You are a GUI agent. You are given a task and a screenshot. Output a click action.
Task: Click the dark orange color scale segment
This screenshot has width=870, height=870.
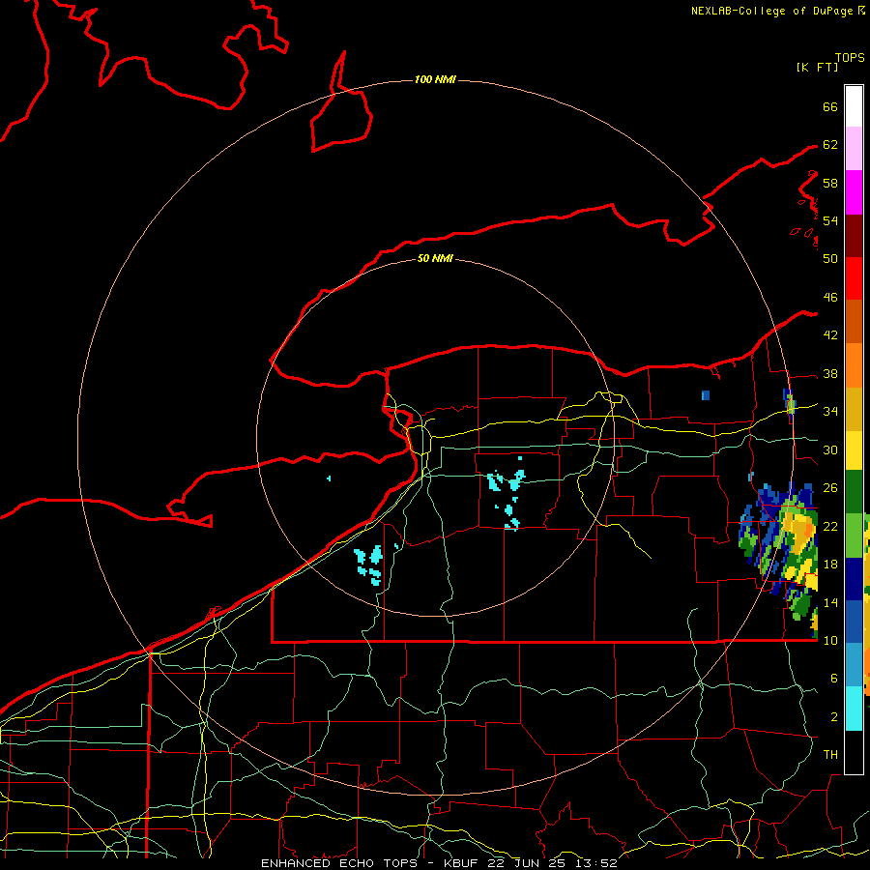tap(854, 322)
